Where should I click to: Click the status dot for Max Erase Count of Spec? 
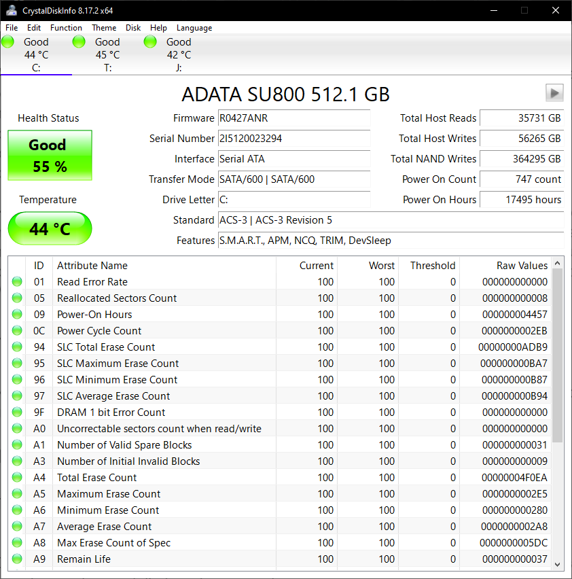[x=17, y=542]
